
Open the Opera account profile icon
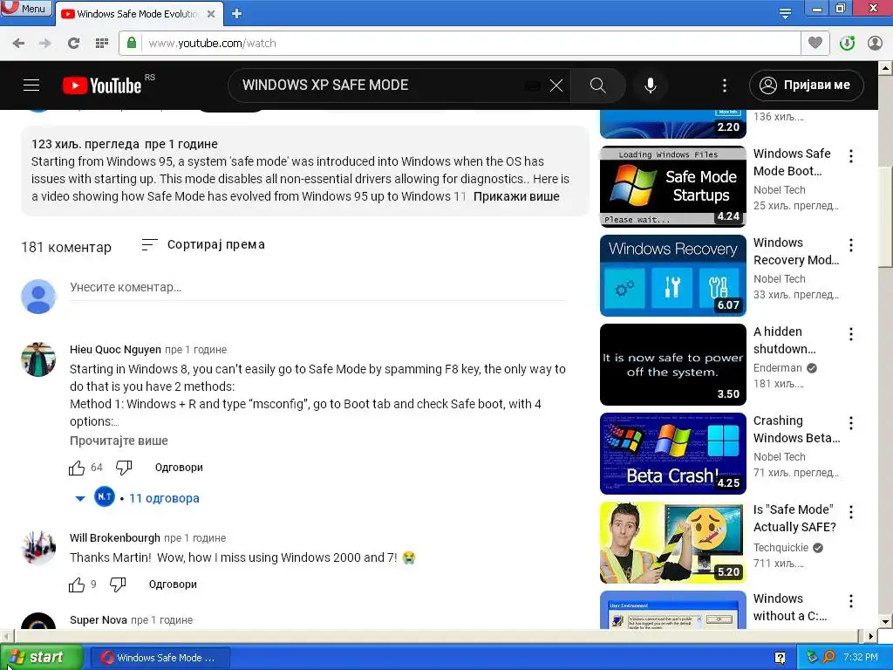pyautogui.click(x=875, y=43)
